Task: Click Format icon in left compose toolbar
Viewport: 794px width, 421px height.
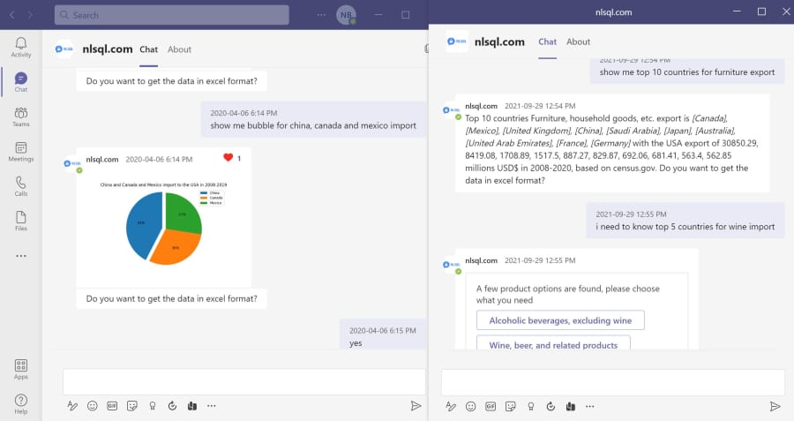Action: [x=72, y=406]
